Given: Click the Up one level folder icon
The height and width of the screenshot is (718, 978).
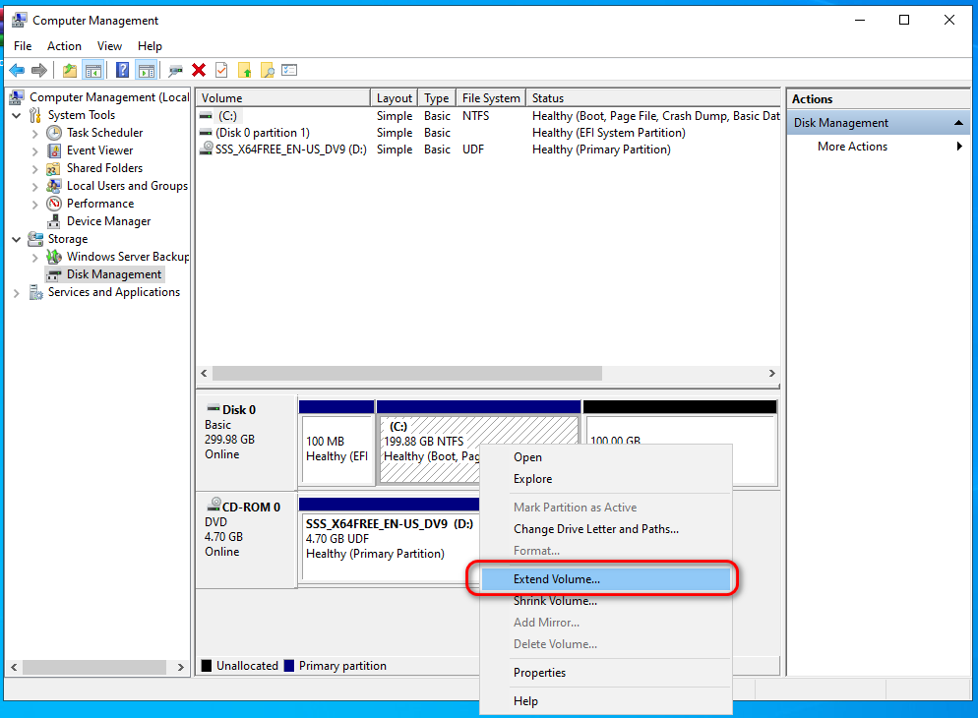Looking at the screenshot, I should [x=69, y=70].
